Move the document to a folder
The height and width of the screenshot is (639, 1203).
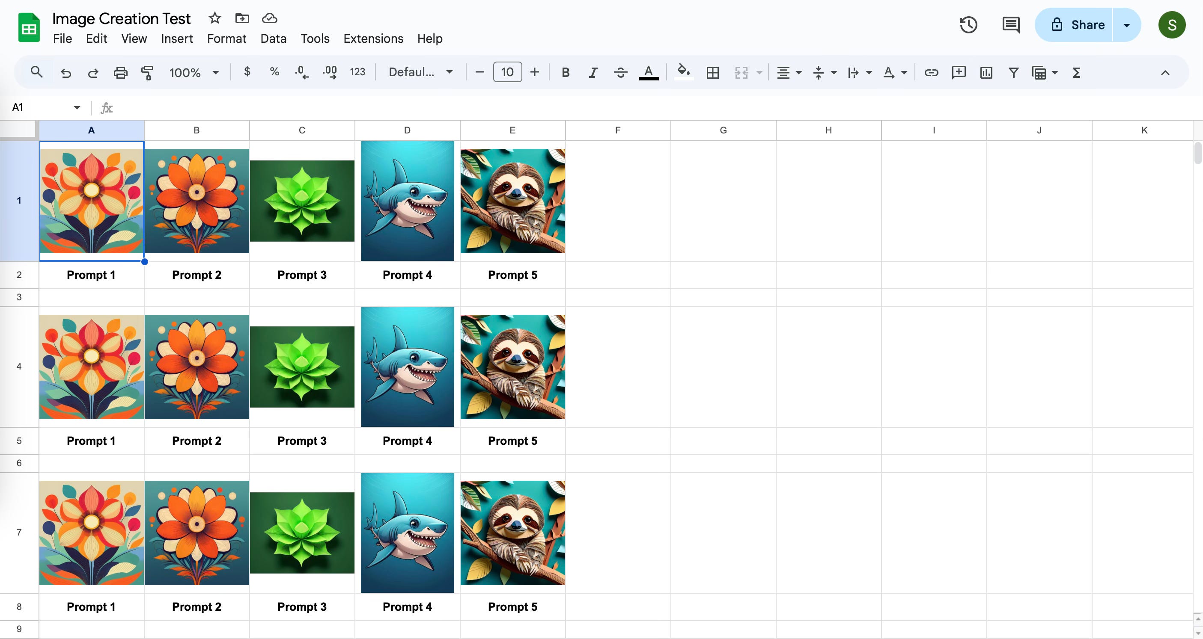tap(242, 18)
